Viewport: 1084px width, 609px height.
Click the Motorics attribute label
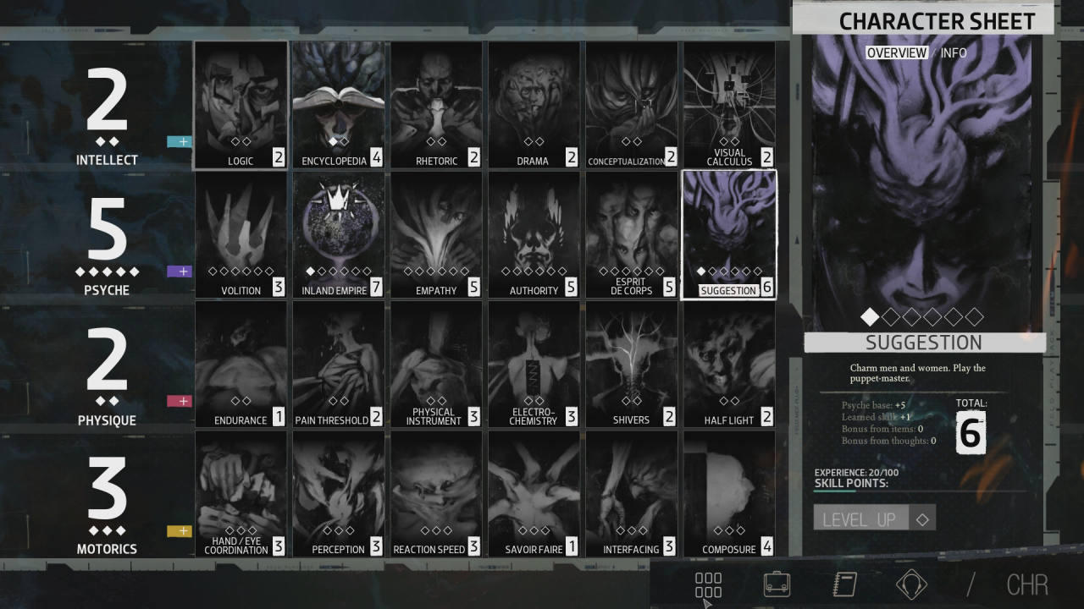pos(107,549)
